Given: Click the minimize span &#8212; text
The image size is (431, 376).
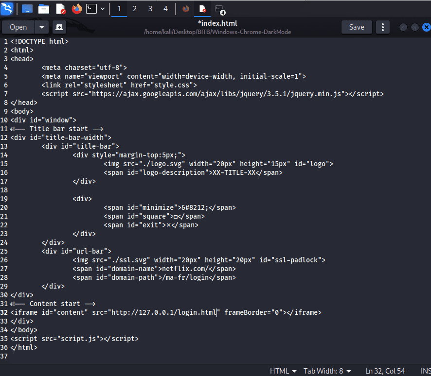Looking at the screenshot, I should point(195,207).
